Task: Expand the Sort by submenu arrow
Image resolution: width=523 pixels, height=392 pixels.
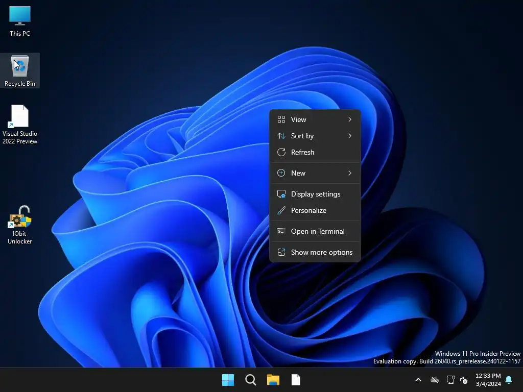Action: [350, 136]
